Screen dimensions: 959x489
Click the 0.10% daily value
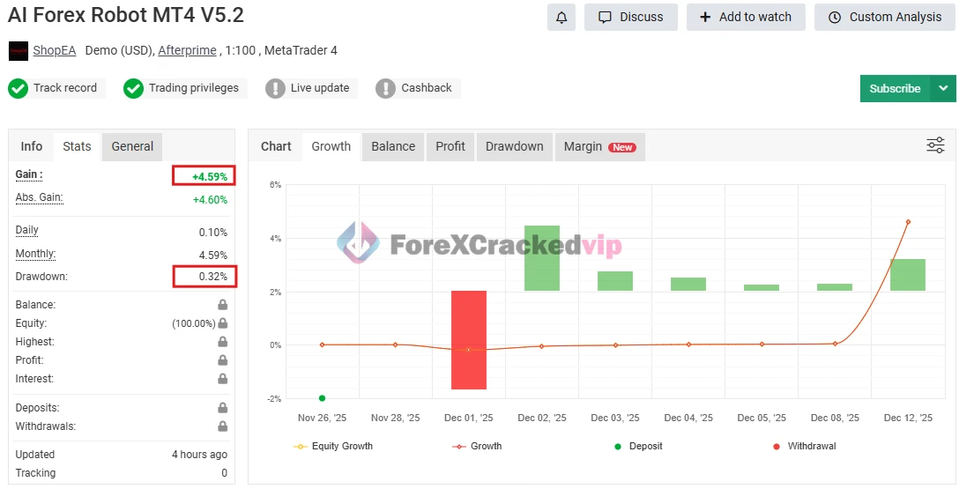click(x=212, y=233)
